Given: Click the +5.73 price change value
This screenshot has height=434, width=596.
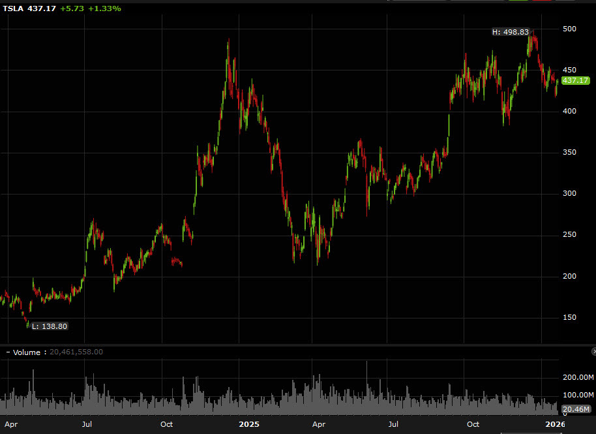Looking at the screenshot, I should 71,8.
